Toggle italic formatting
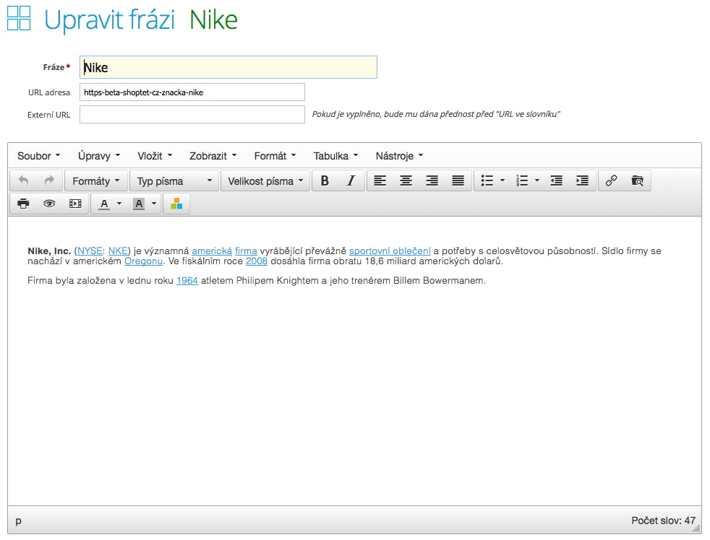Image resolution: width=710 pixels, height=540 pixels. pyautogui.click(x=351, y=181)
